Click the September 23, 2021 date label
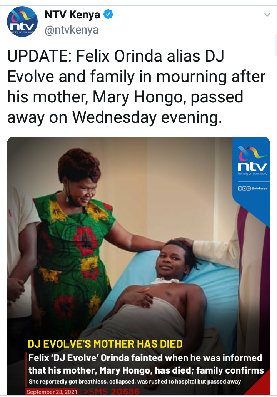Image resolution: width=277 pixels, height=397 pixels. point(52,392)
